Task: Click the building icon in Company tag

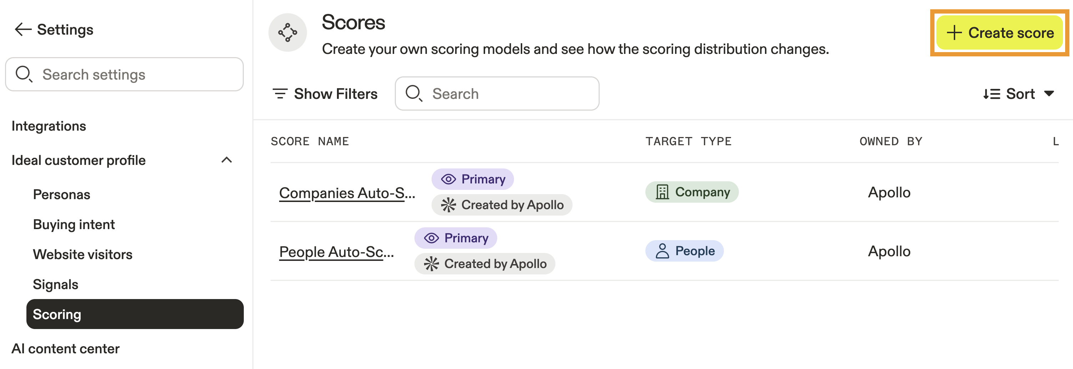Action: tap(662, 192)
